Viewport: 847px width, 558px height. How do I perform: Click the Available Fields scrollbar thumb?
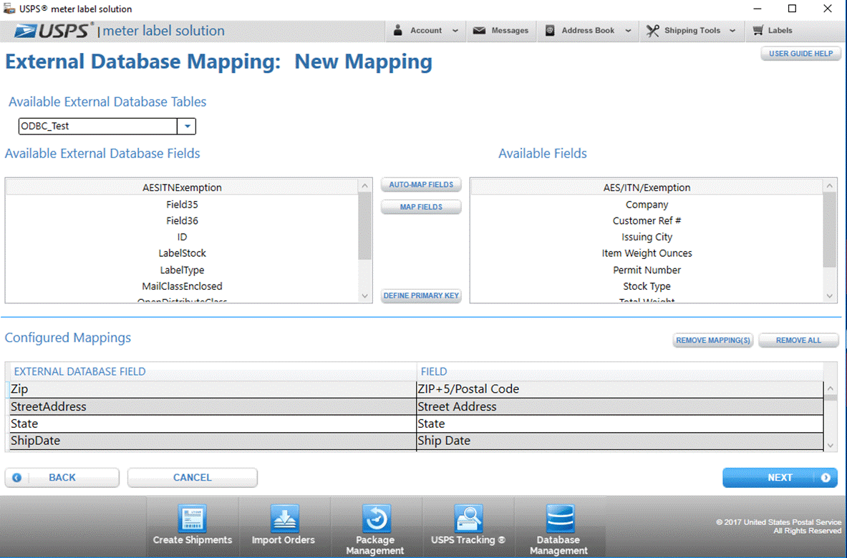tap(829, 230)
